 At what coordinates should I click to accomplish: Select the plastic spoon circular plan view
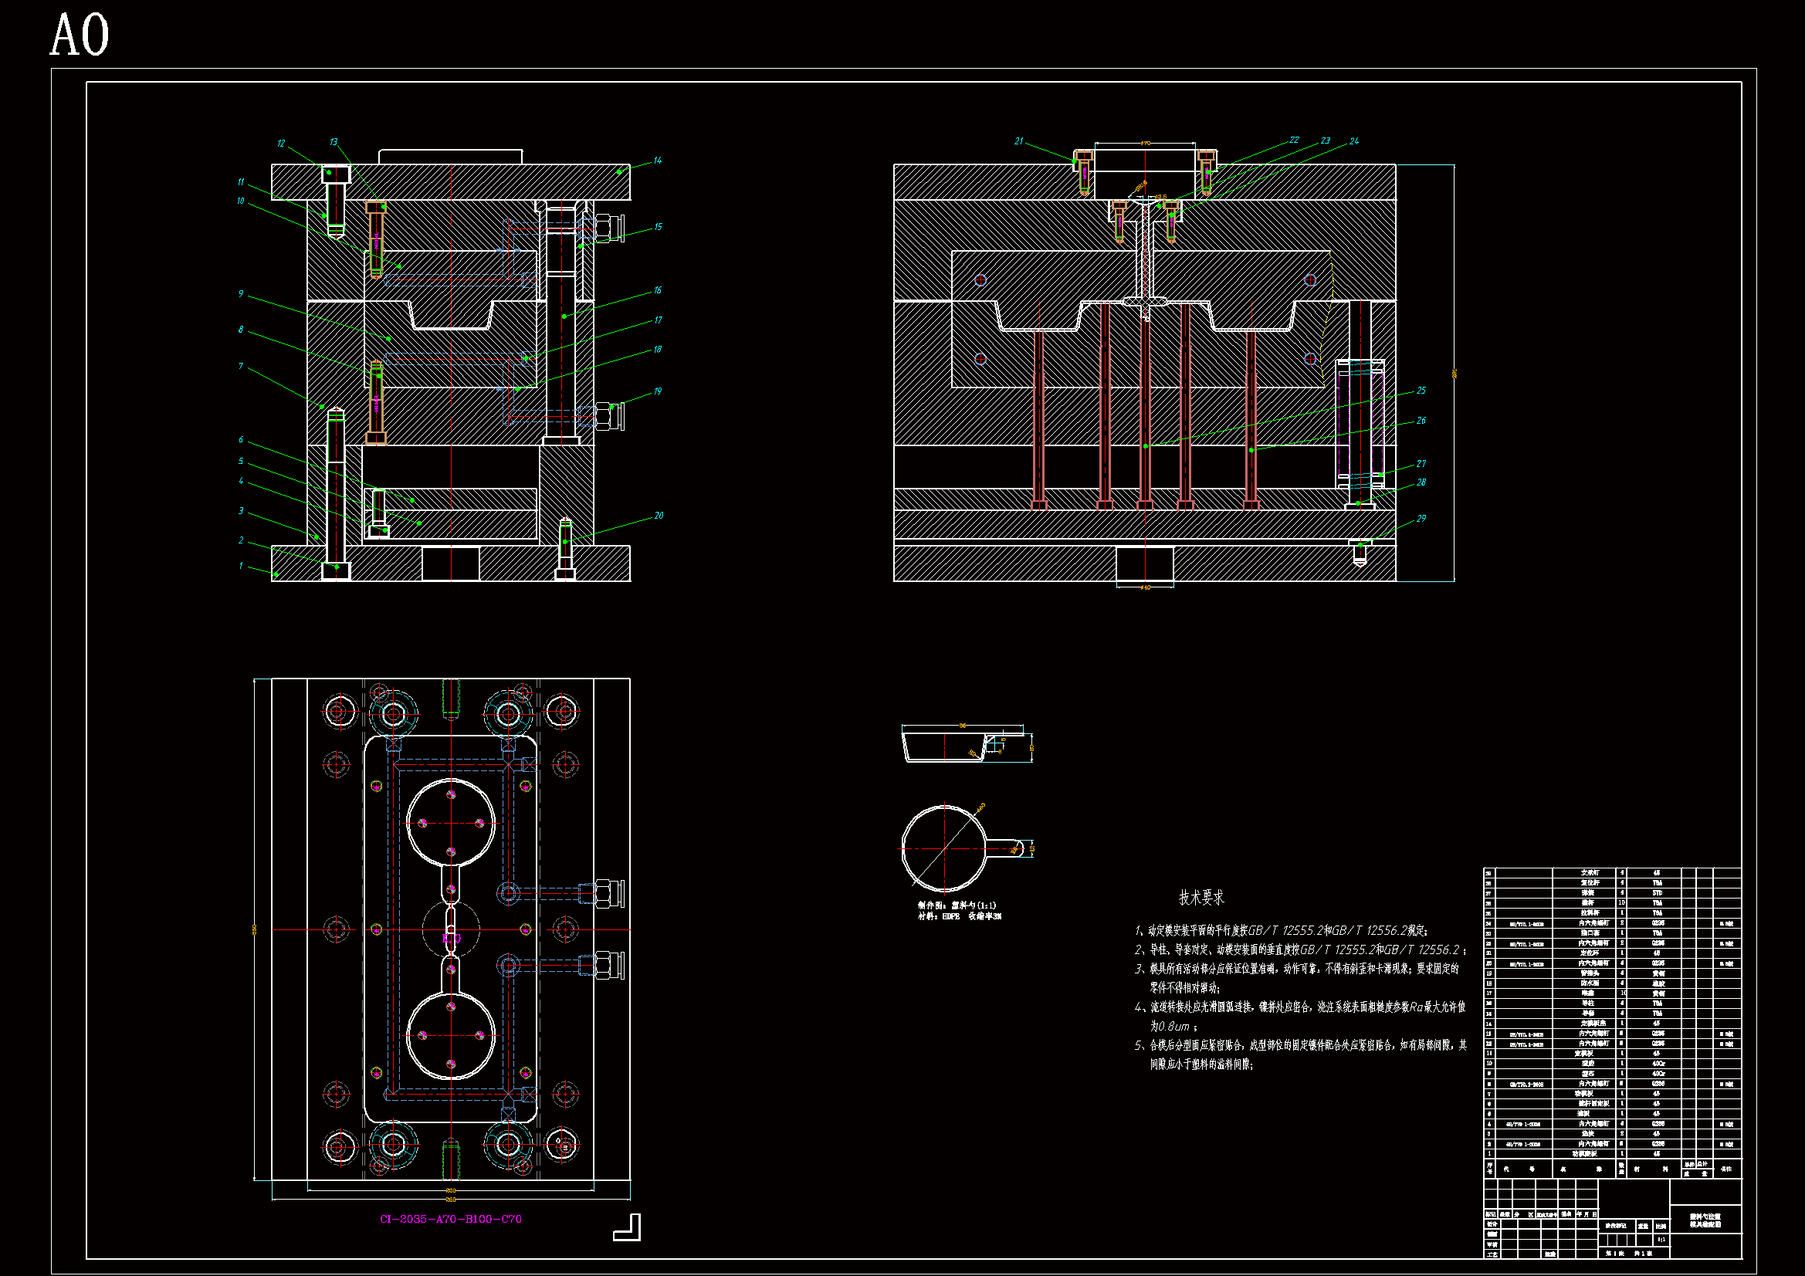click(x=943, y=848)
